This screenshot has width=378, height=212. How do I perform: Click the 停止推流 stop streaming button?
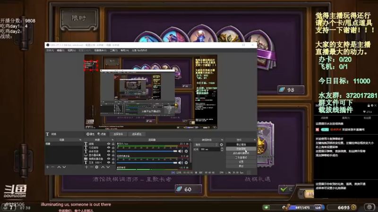pos(241,145)
